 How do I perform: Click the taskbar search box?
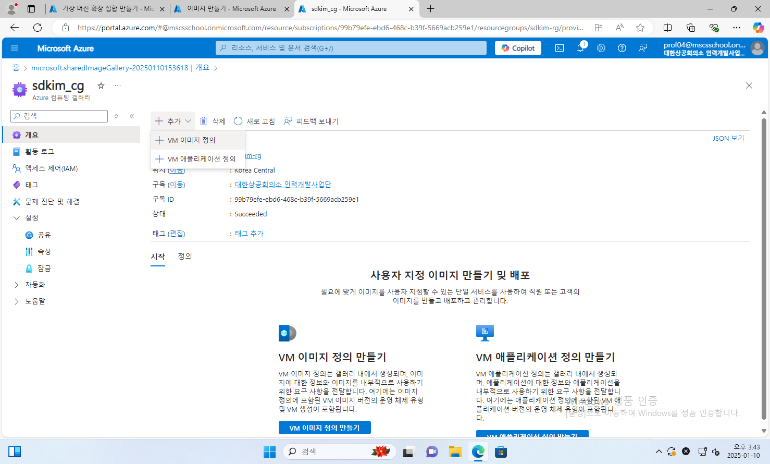coord(340,451)
